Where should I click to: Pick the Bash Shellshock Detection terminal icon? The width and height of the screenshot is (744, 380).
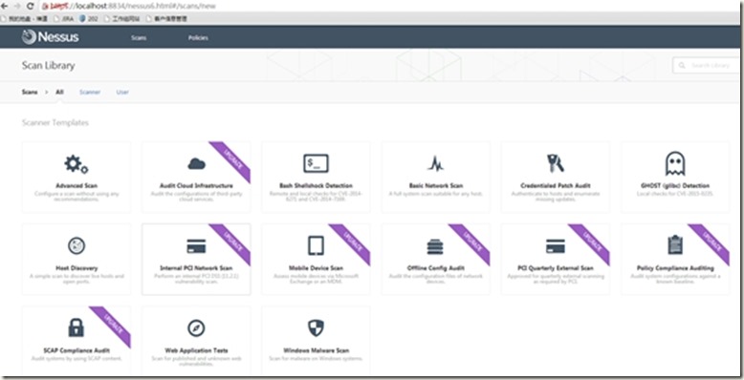[x=316, y=163]
